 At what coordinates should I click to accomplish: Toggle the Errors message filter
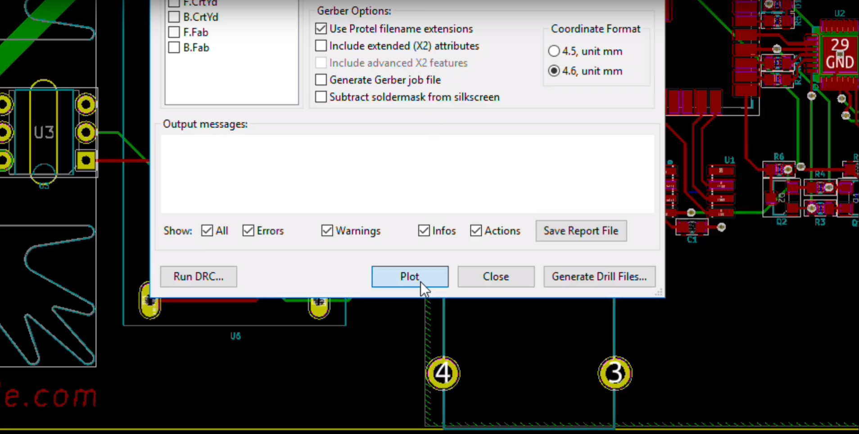click(x=248, y=231)
